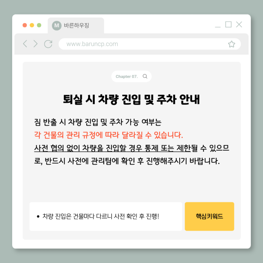The width and height of the screenshot is (263, 263).
Task: Click the browser back arrow
Action: coord(25,44)
